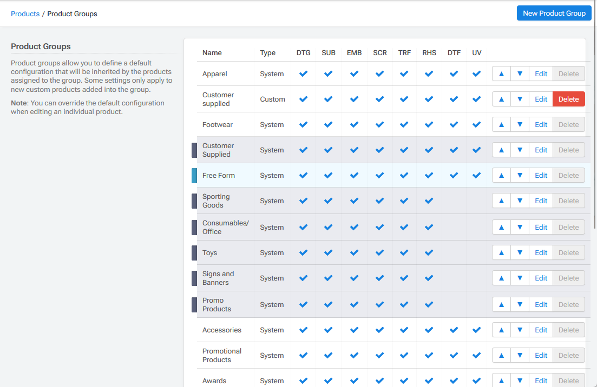This screenshot has width=597, height=387.
Task: Click the New Product Group button
Action: tap(554, 13)
